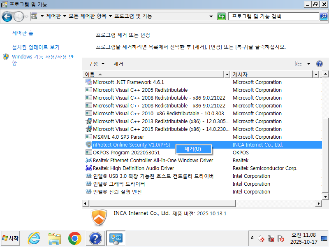Click the volume icon in system tray
This screenshot has height=247, width=329.
click(261, 238)
